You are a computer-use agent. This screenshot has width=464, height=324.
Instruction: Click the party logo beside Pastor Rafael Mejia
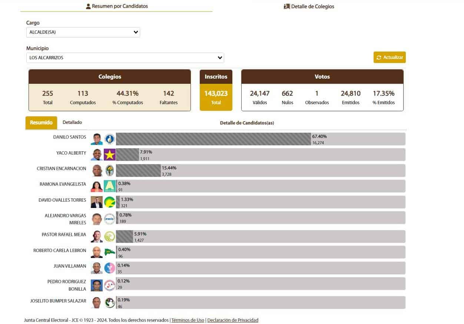(x=110, y=236)
